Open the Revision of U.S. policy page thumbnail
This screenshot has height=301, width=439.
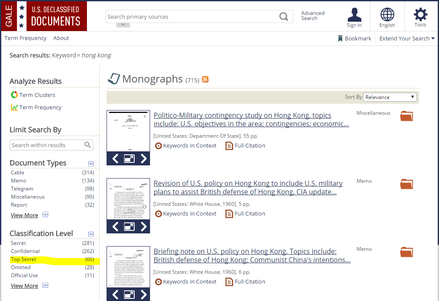pos(128,199)
